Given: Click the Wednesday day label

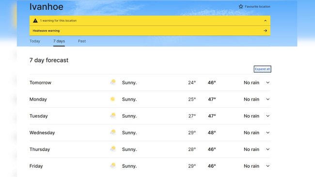Looking at the screenshot, I should pyautogui.click(x=42, y=133).
